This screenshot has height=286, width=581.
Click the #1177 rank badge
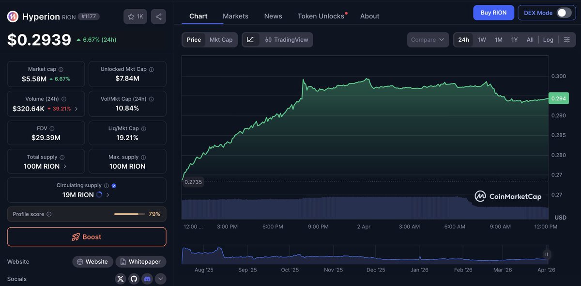[x=89, y=16]
